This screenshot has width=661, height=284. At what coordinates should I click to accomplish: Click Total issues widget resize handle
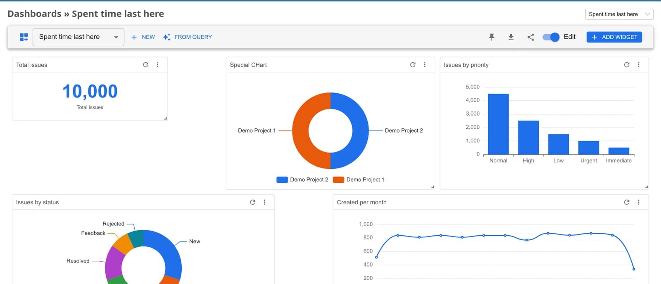[165, 118]
